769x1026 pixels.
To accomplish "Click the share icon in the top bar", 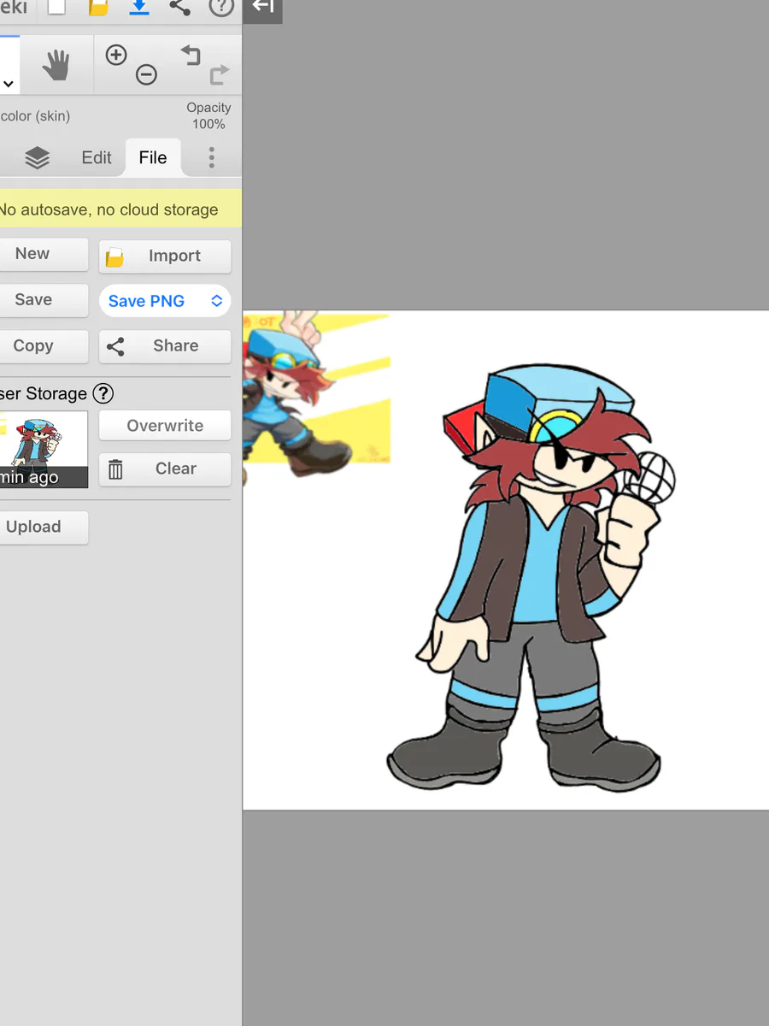I will [x=179, y=7].
